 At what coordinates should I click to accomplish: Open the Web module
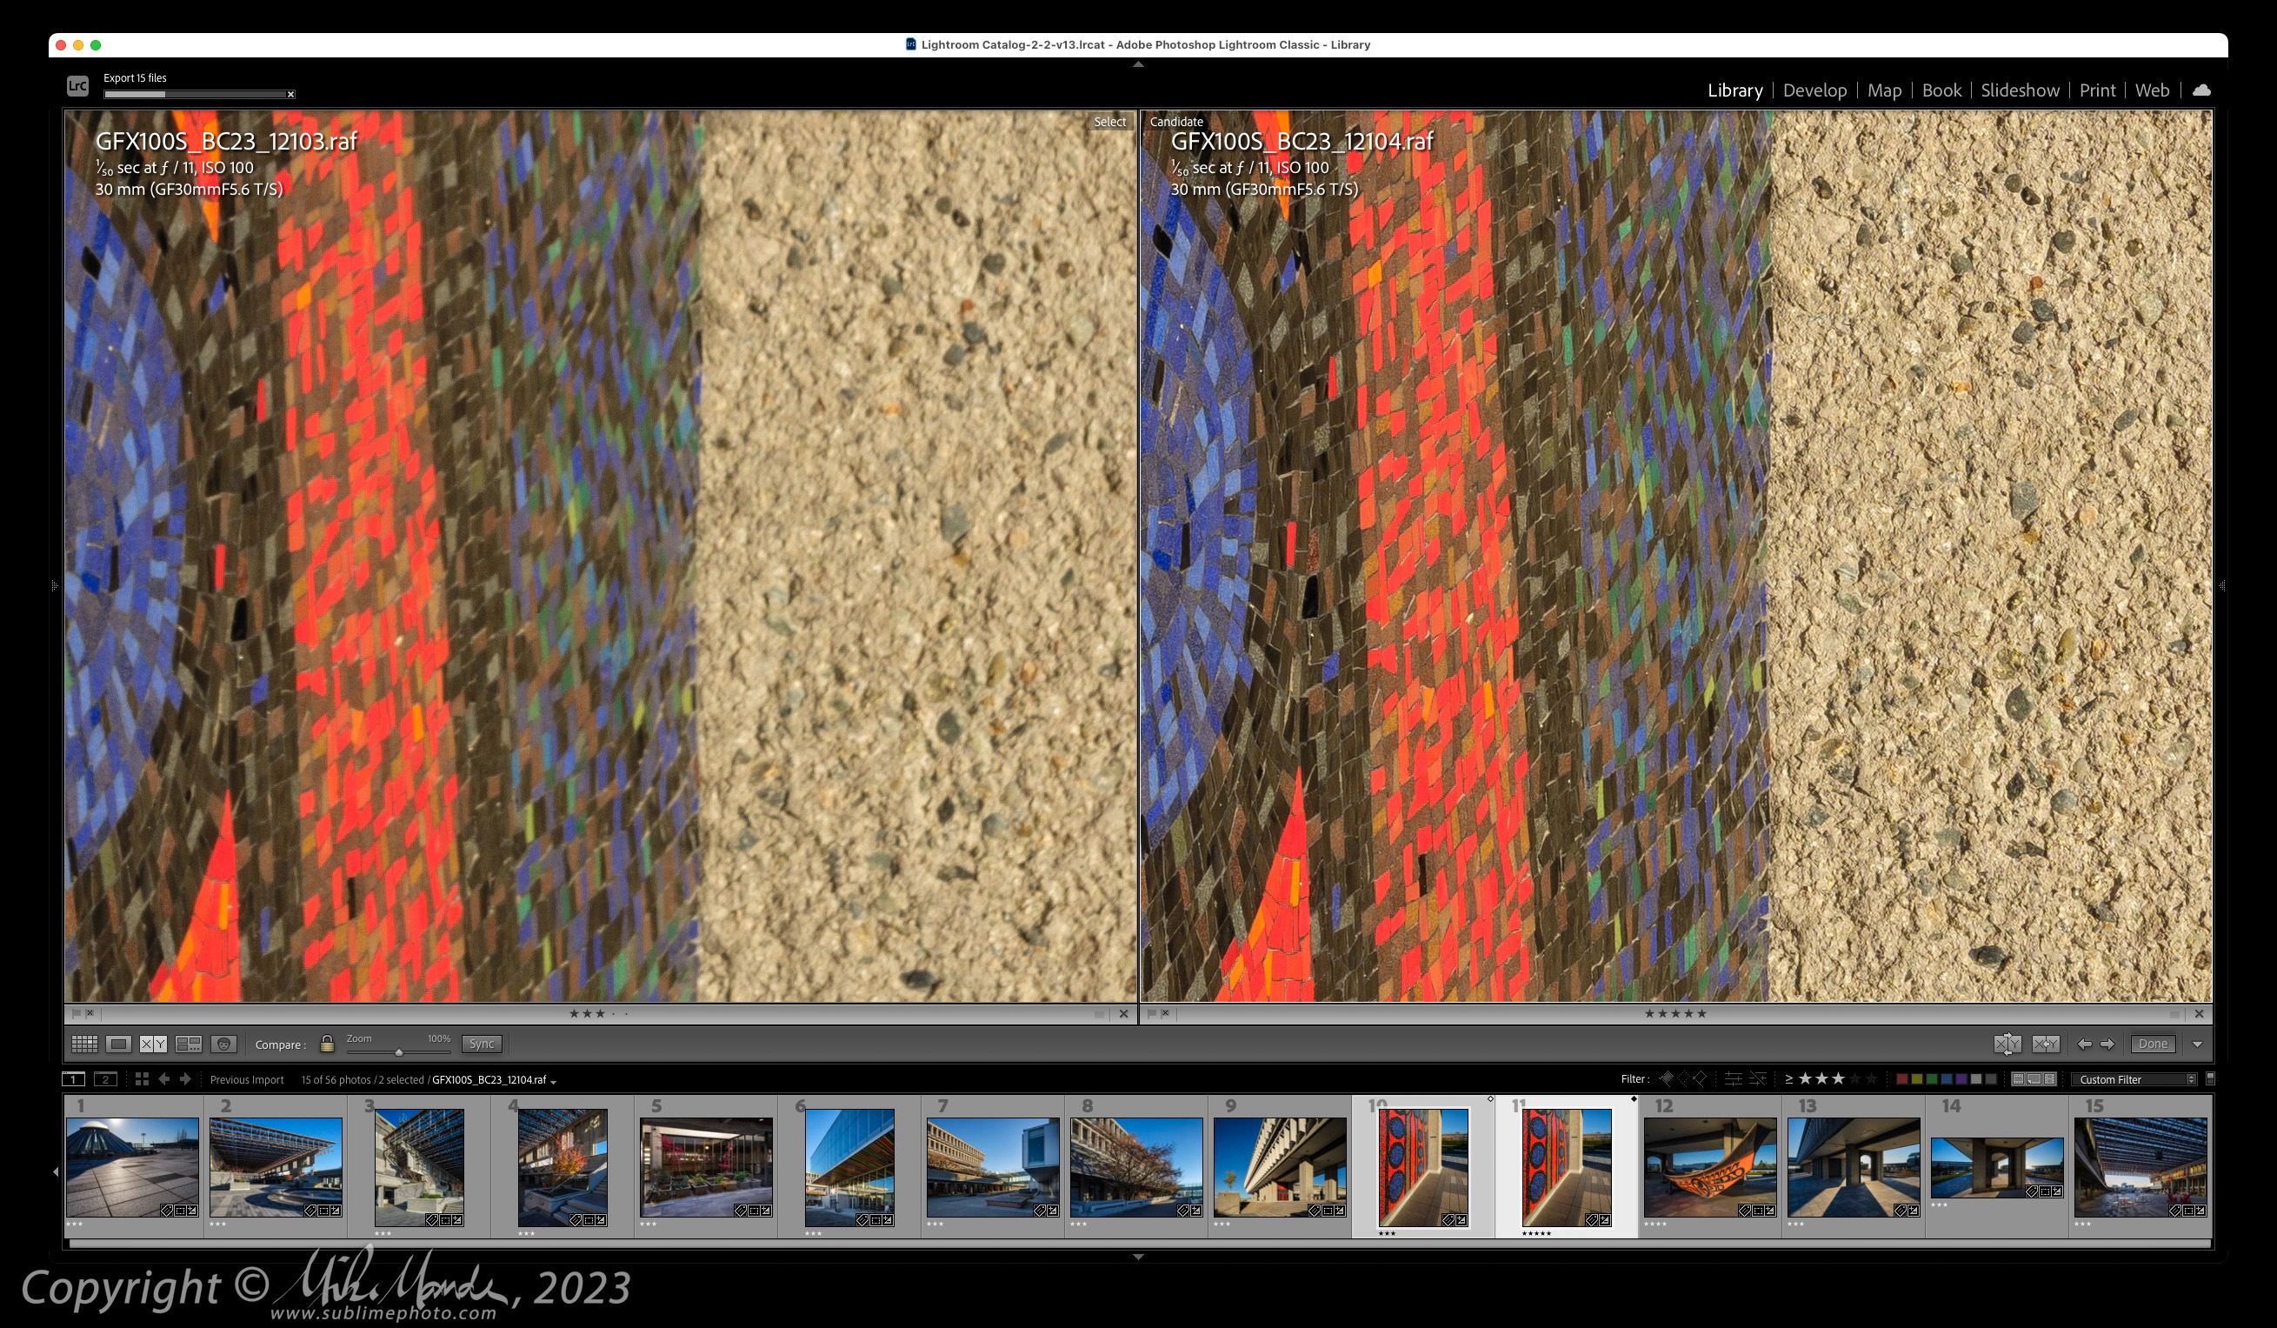pos(2152,90)
